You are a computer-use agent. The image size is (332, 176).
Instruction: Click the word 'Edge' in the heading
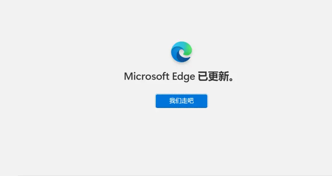point(183,77)
